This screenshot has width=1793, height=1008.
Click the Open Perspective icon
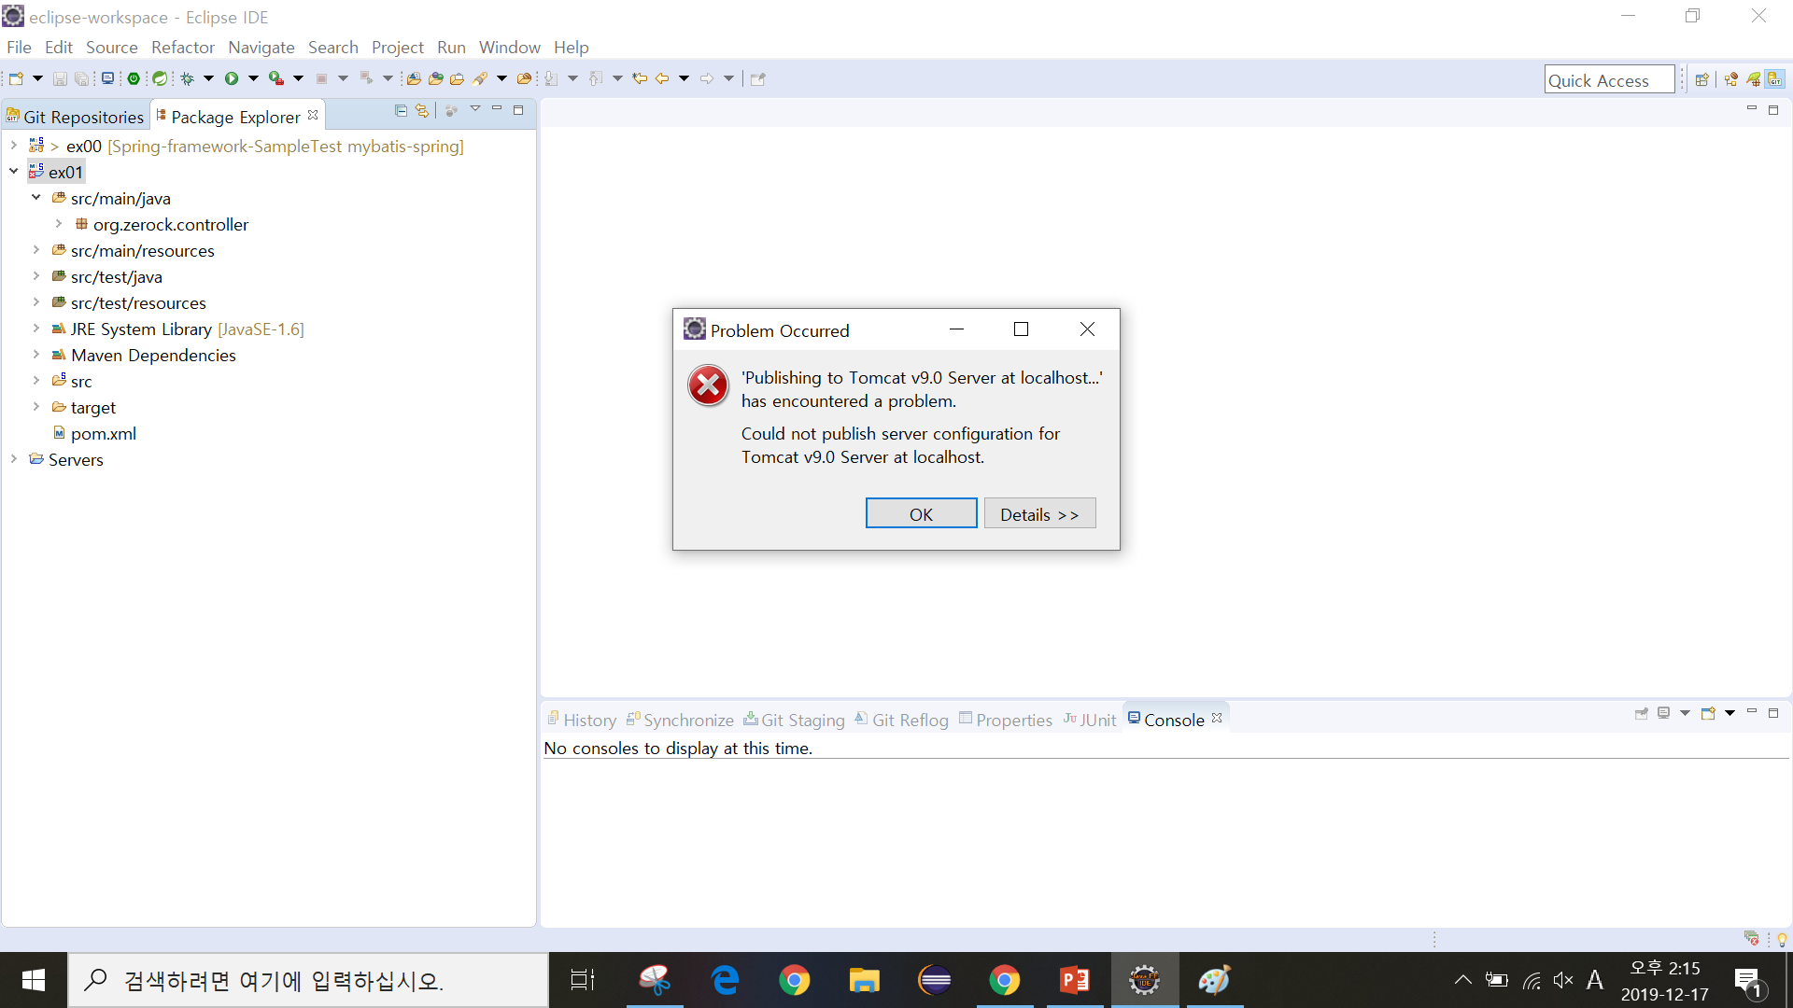[1701, 79]
